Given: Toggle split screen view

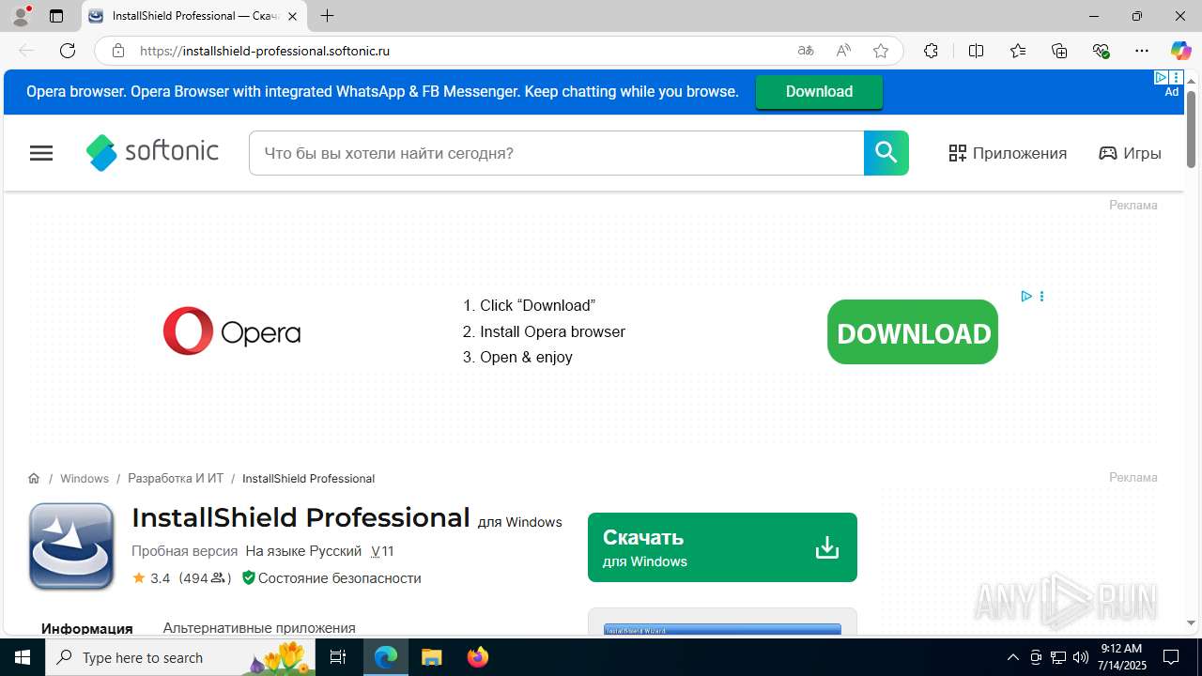Looking at the screenshot, I should 976,51.
